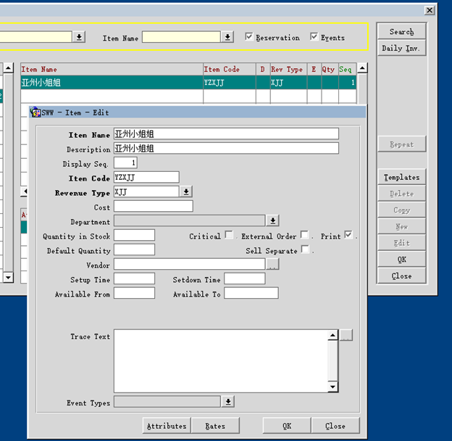Open the Trace Text ellipsis button
452x441 pixels.
pos(346,335)
